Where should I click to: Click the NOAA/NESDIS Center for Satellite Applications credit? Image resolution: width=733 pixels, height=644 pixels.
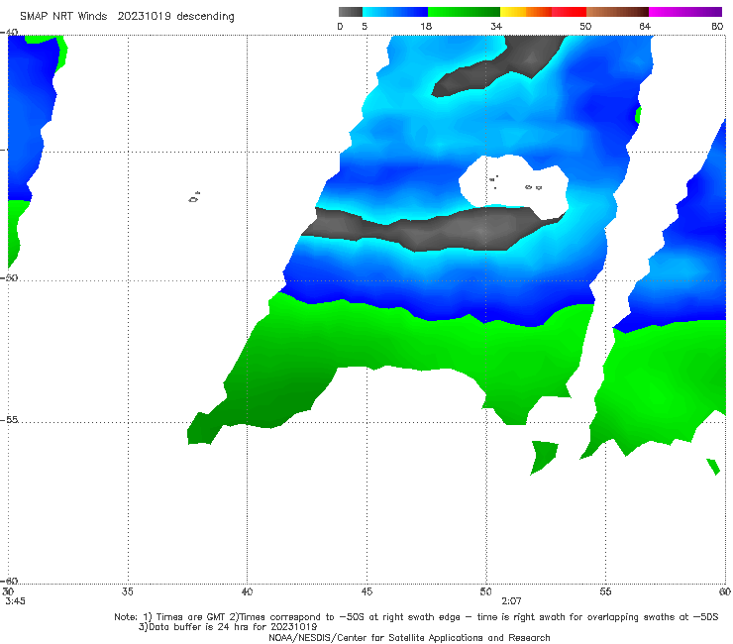409,637
